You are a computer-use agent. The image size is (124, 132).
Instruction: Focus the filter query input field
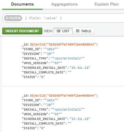click(73, 18)
